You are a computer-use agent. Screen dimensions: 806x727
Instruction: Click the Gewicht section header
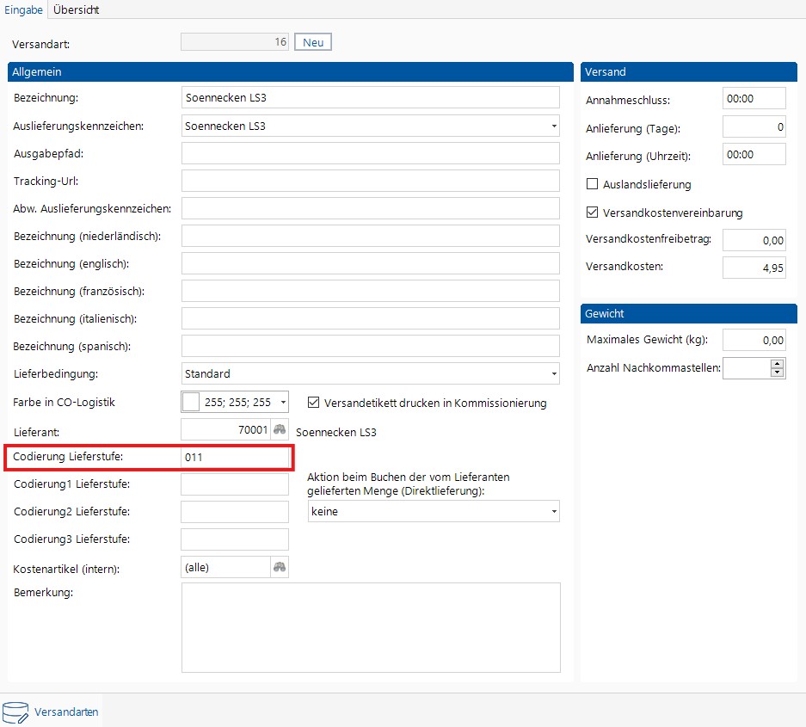coord(689,314)
